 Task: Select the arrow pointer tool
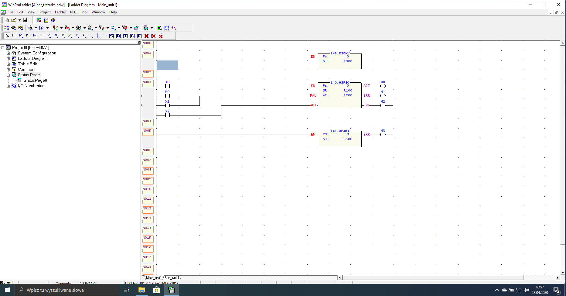click(7, 36)
